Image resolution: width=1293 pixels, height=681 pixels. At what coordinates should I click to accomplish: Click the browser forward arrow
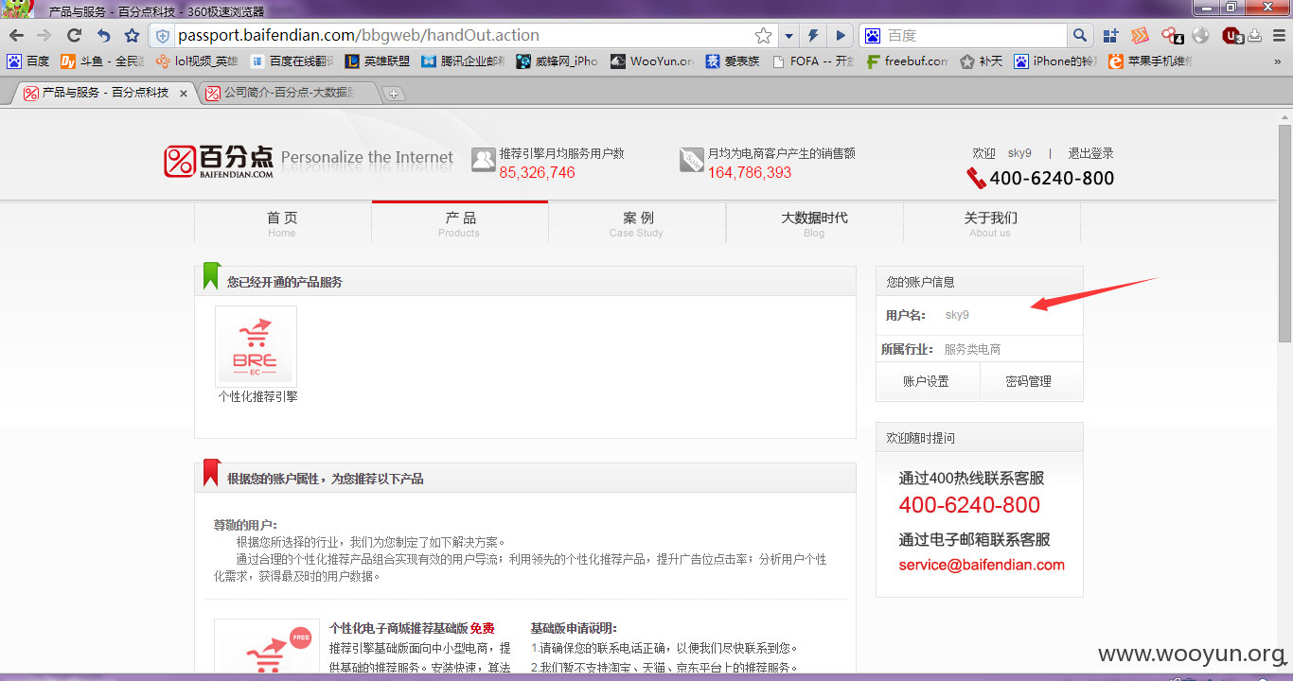click(44, 36)
